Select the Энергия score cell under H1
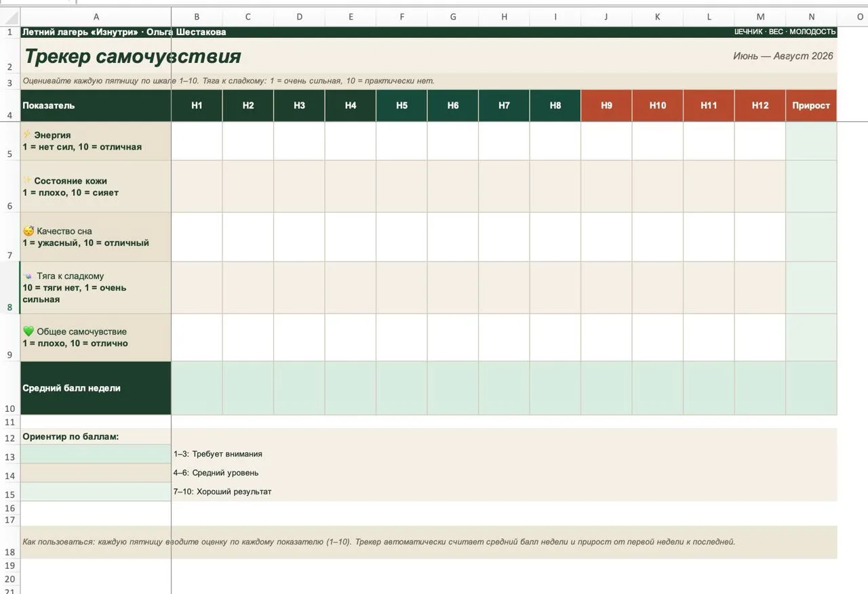Screen dimensions: 868x594 (x=197, y=141)
